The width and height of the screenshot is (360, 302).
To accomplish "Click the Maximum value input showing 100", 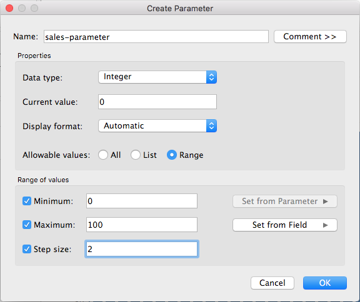I will pos(142,225).
